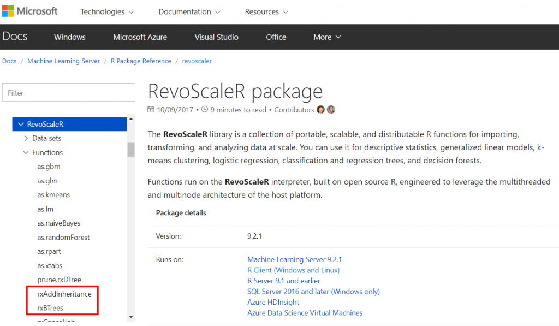Open SQL Server 2016 and later link
Screen dimensions: 559x326
[x=313, y=292]
